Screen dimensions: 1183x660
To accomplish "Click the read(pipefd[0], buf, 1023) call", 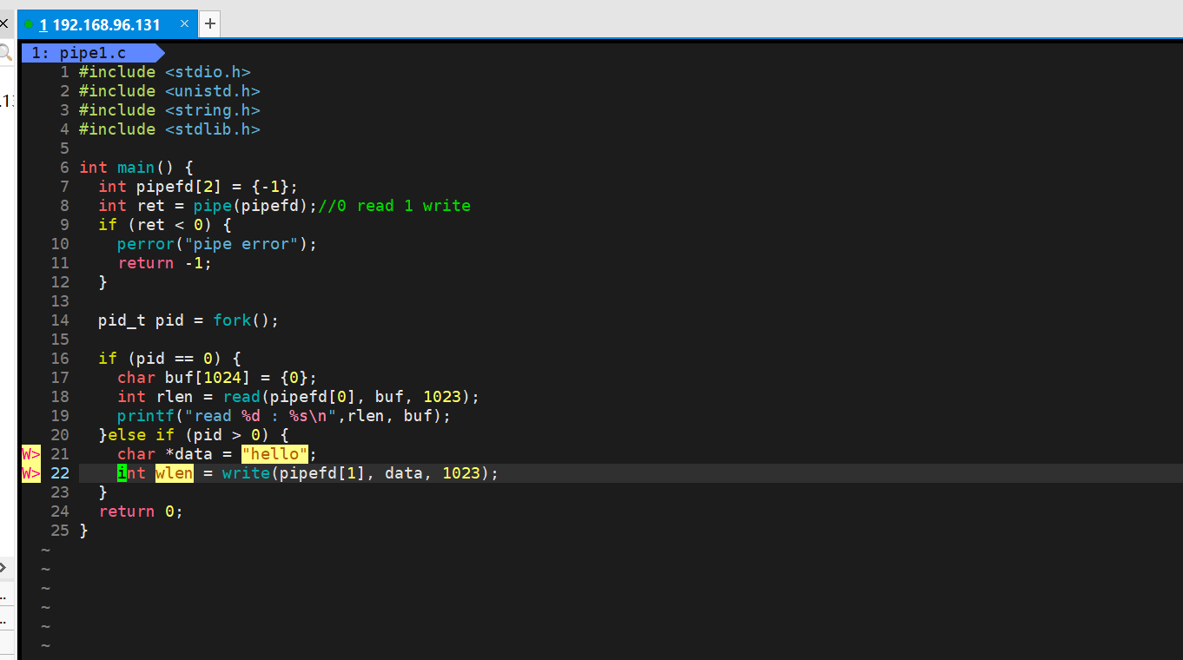I will (x=347, y=397).
